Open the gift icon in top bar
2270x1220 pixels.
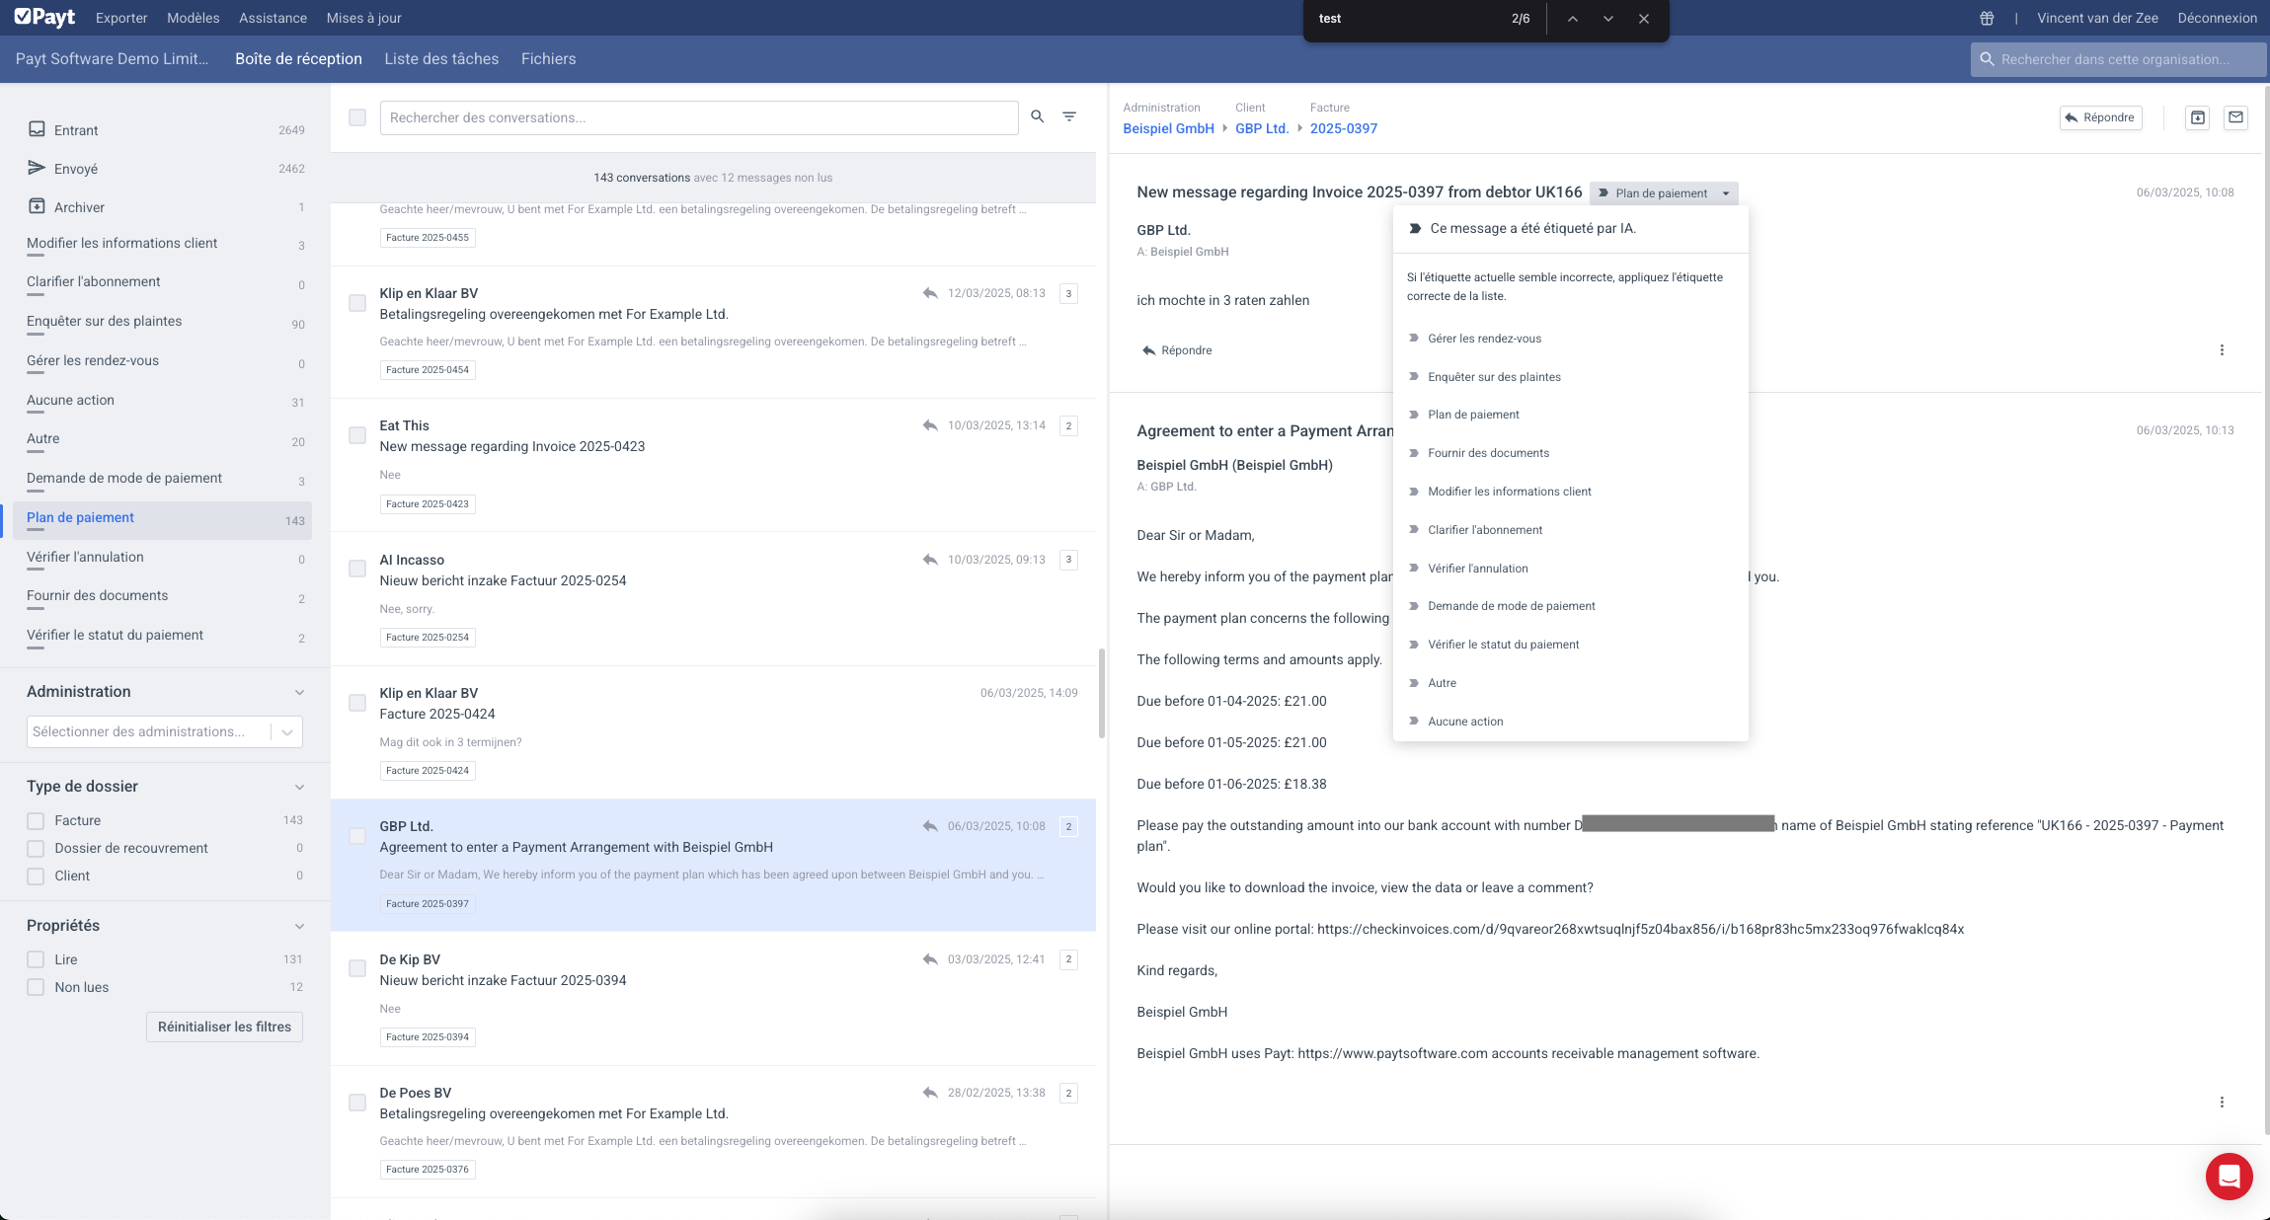1987,18
